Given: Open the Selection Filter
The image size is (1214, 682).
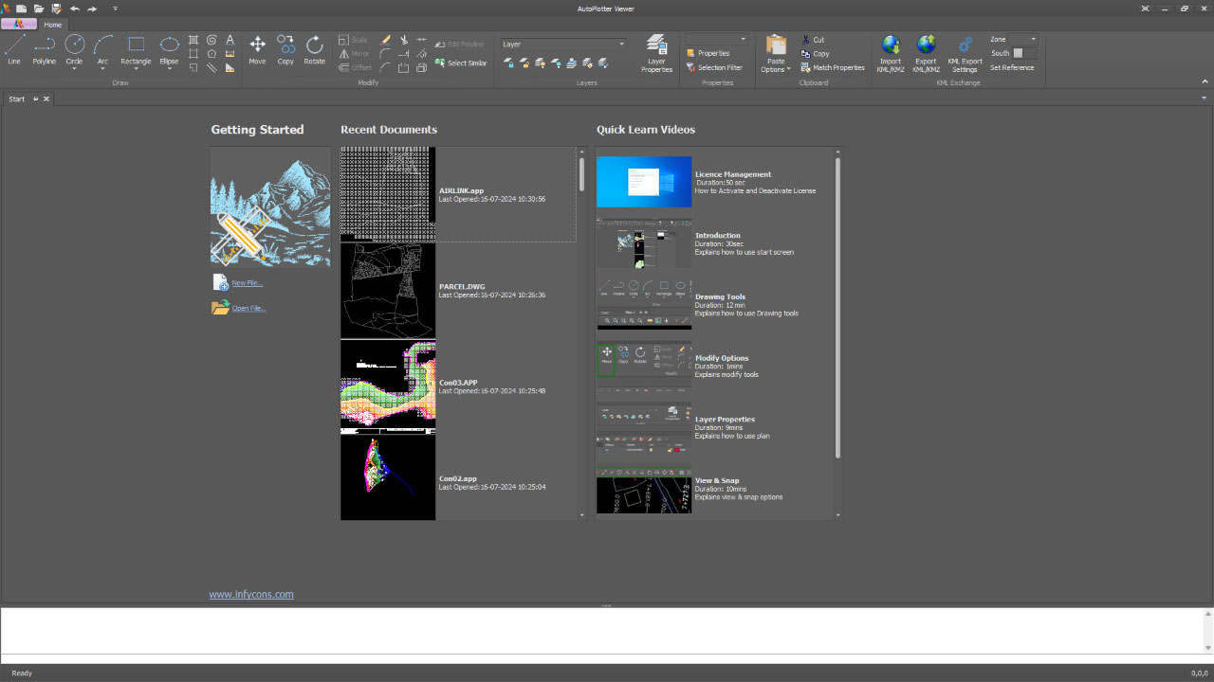Looking at the screenshot, I should (714, 67).
